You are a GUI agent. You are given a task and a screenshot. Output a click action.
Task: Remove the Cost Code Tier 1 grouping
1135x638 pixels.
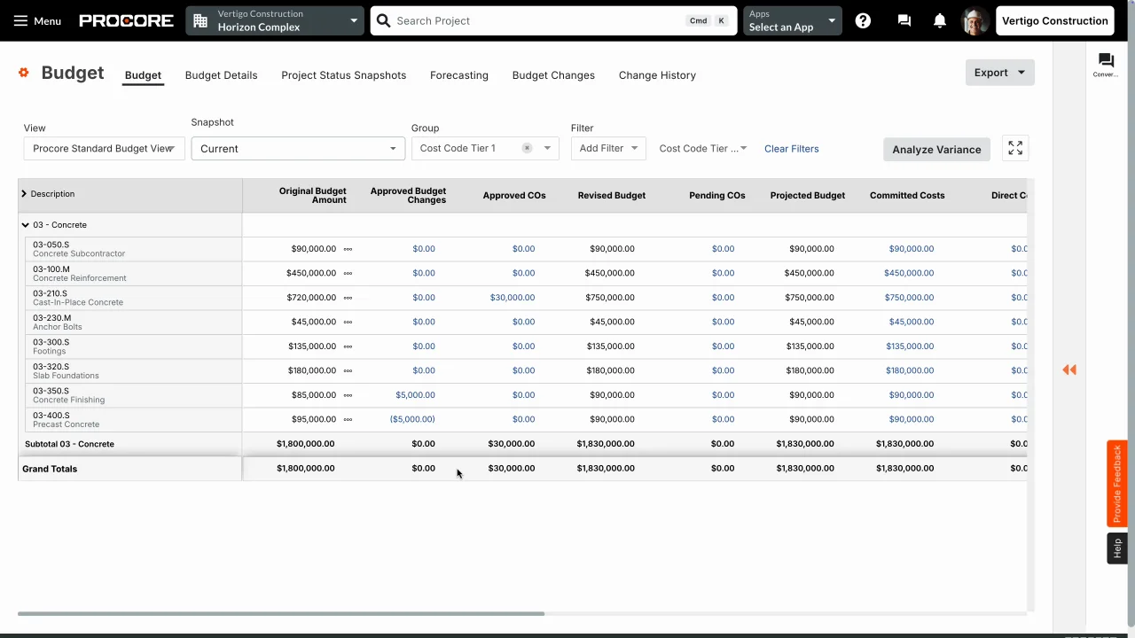(x=527, y=148)
